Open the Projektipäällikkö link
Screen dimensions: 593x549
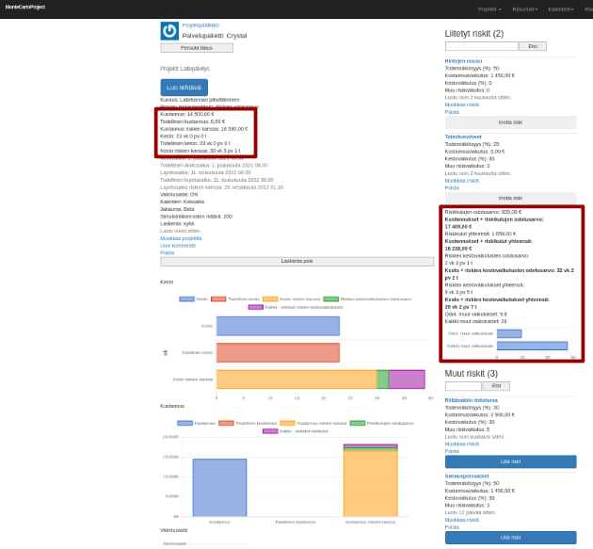click(x=200, y=25)
